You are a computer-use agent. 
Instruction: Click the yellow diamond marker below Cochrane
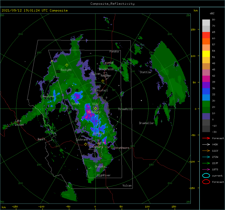click(86, 144)
